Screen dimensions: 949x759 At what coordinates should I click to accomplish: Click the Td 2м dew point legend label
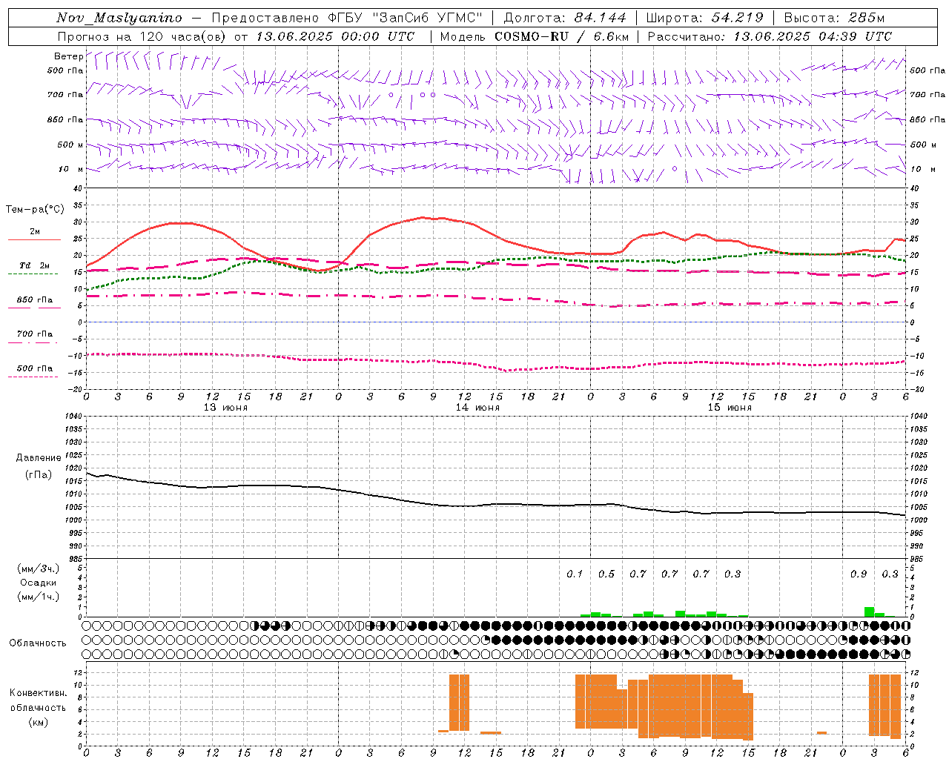tap(35, 265)
